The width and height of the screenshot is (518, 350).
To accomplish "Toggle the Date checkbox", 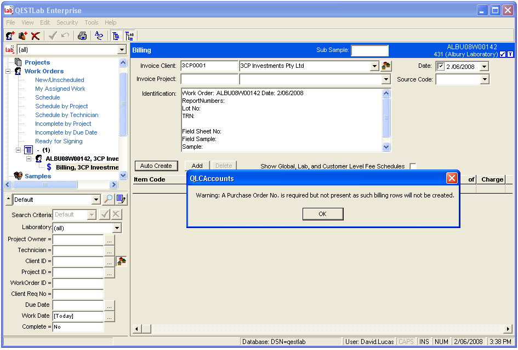I will 441,67.
